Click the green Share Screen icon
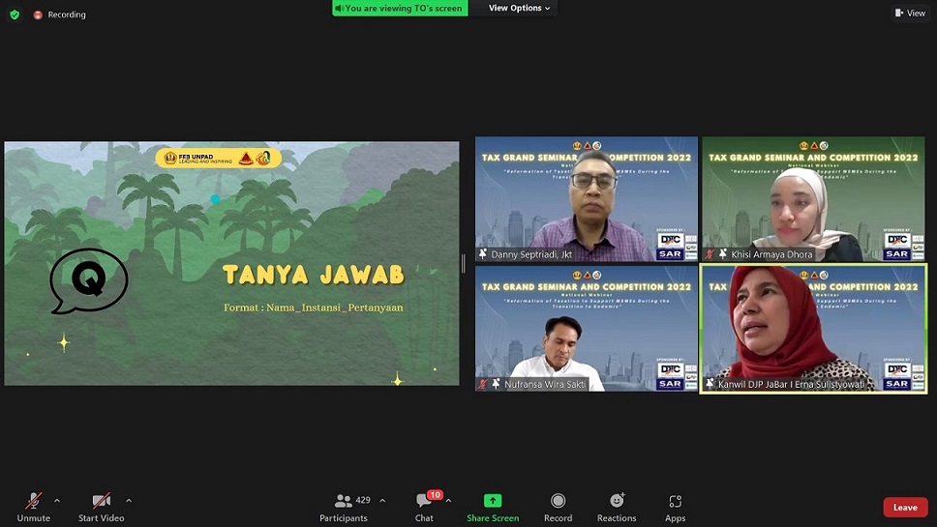Screen dimensions: 937x527 [x=493, y=501]
